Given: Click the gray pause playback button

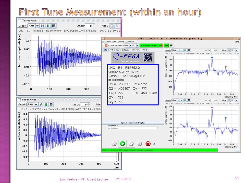Looking at the screenshot, I should [140, 144].
